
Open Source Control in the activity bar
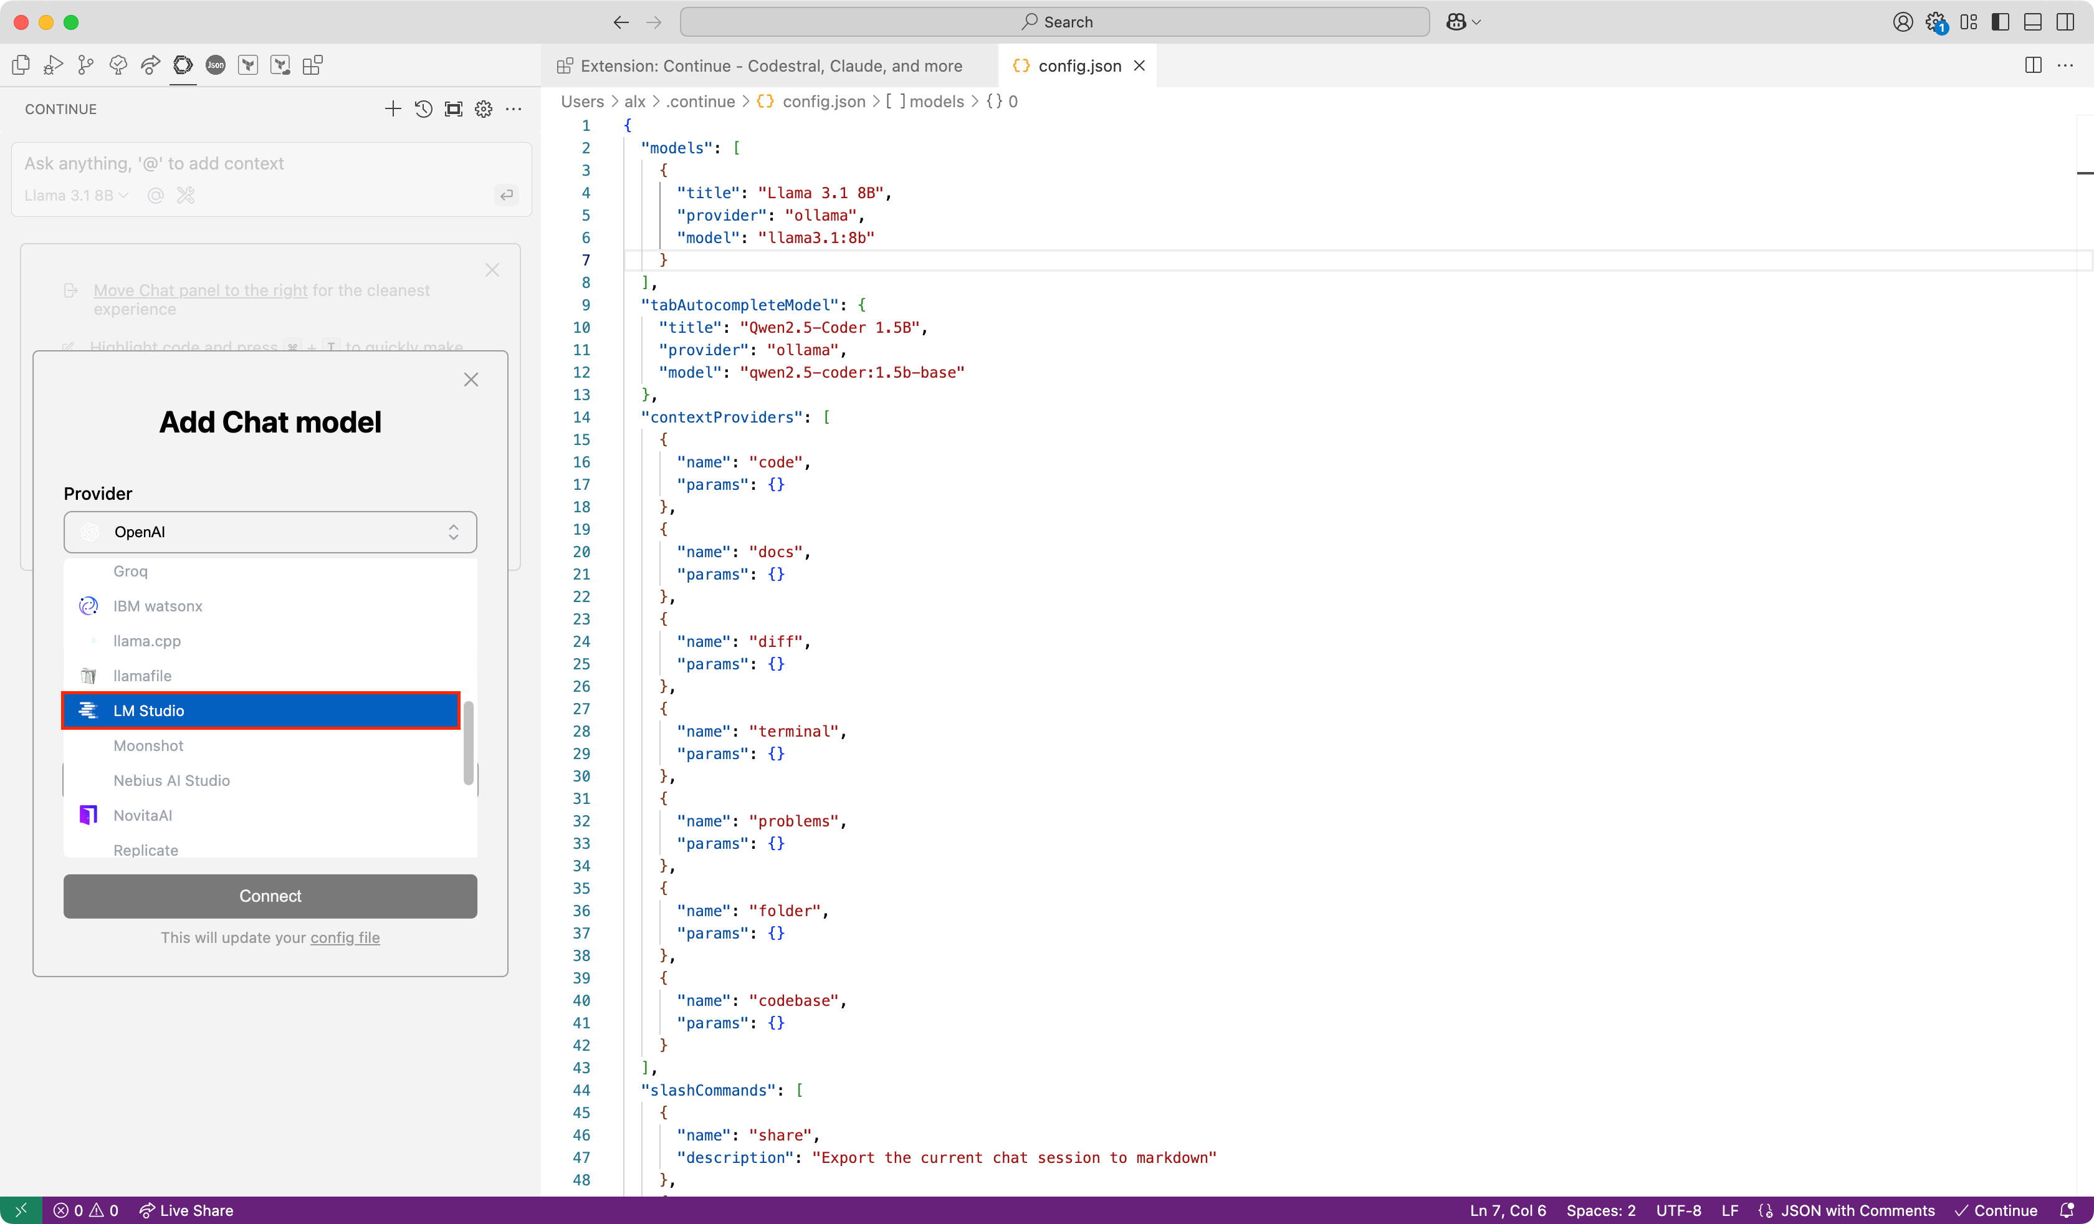pyautogui.click(x=85, y=65)
